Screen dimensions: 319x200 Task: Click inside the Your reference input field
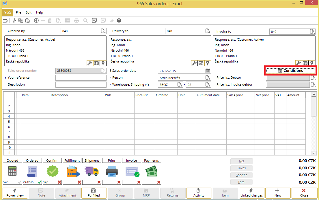[x=81, y=78]
